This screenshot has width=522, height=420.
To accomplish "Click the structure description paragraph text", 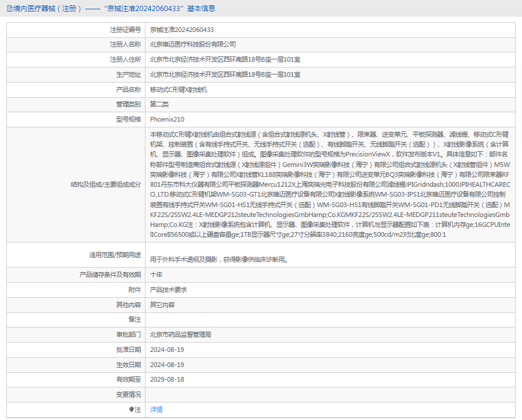I will [330, 184].
